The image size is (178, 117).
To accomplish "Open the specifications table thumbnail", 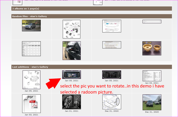I will pos(31,49).
